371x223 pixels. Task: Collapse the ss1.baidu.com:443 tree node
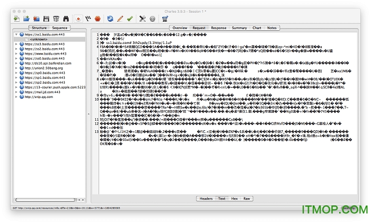(x=15, y=34)
